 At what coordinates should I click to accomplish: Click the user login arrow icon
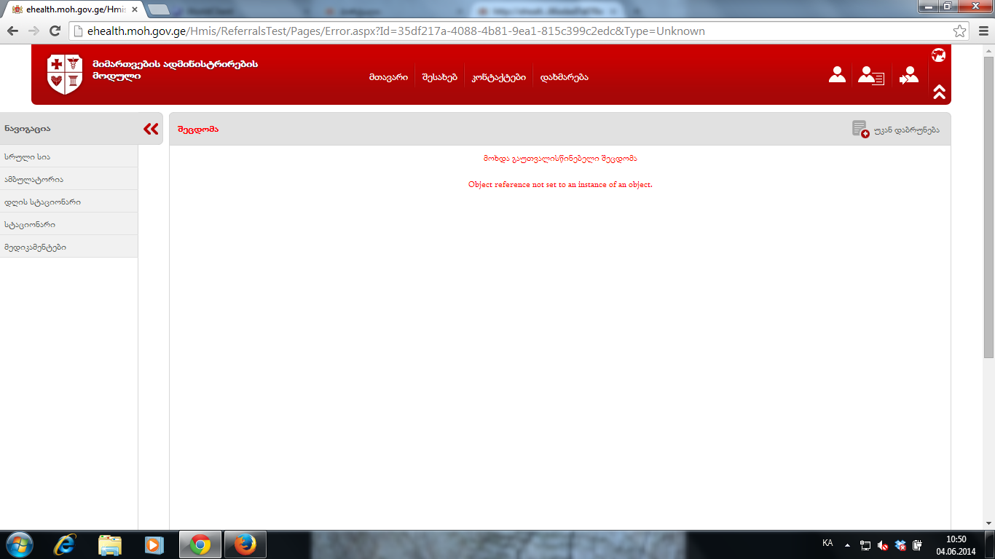click(908, 75)
